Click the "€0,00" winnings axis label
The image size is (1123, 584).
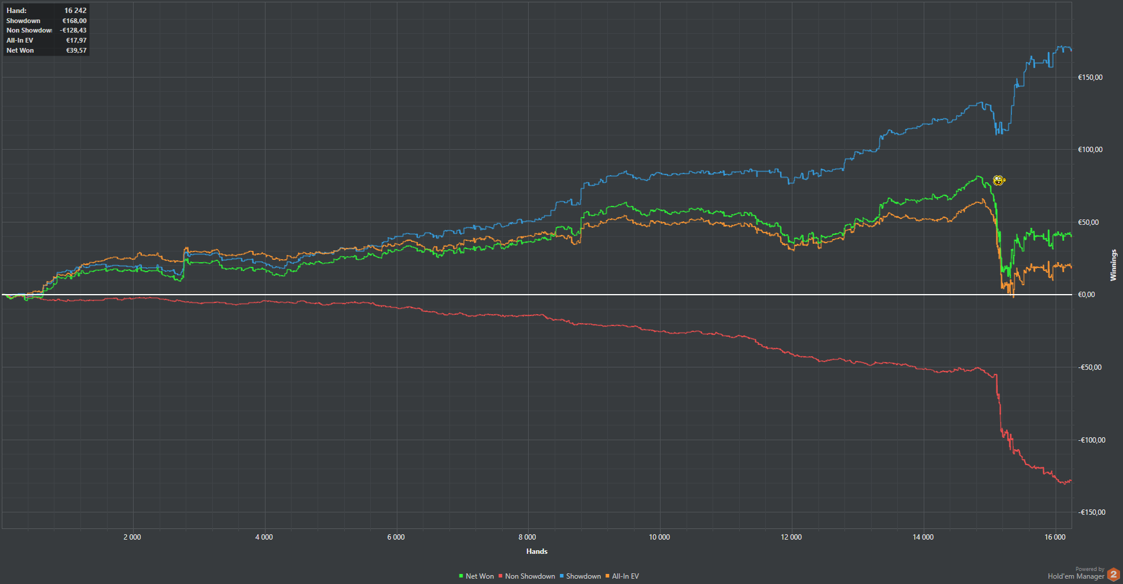pyautogui.click(x=1086, y=295)
